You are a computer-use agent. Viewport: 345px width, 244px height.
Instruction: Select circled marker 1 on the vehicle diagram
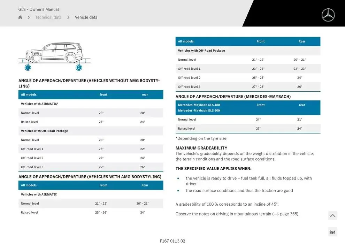point(28,68)
